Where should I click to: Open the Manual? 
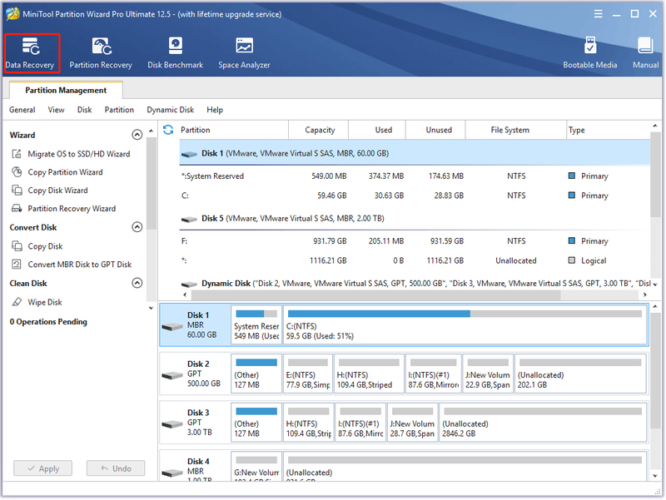click(x=646, y=53)
